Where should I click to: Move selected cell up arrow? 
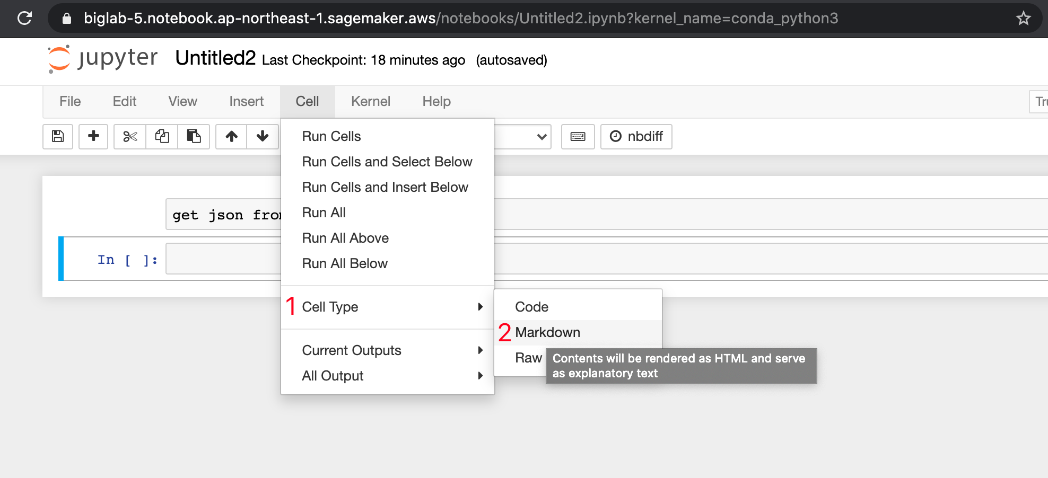pos(231,137)
